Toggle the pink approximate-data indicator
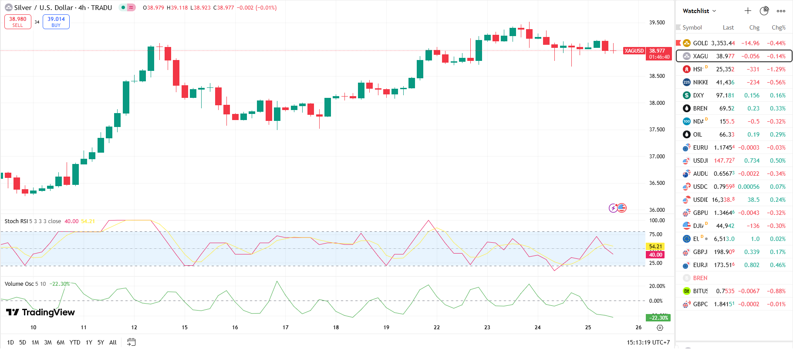The width and height of the screenshot is (793, 351). pyautogui.click(x=131, y=7)
